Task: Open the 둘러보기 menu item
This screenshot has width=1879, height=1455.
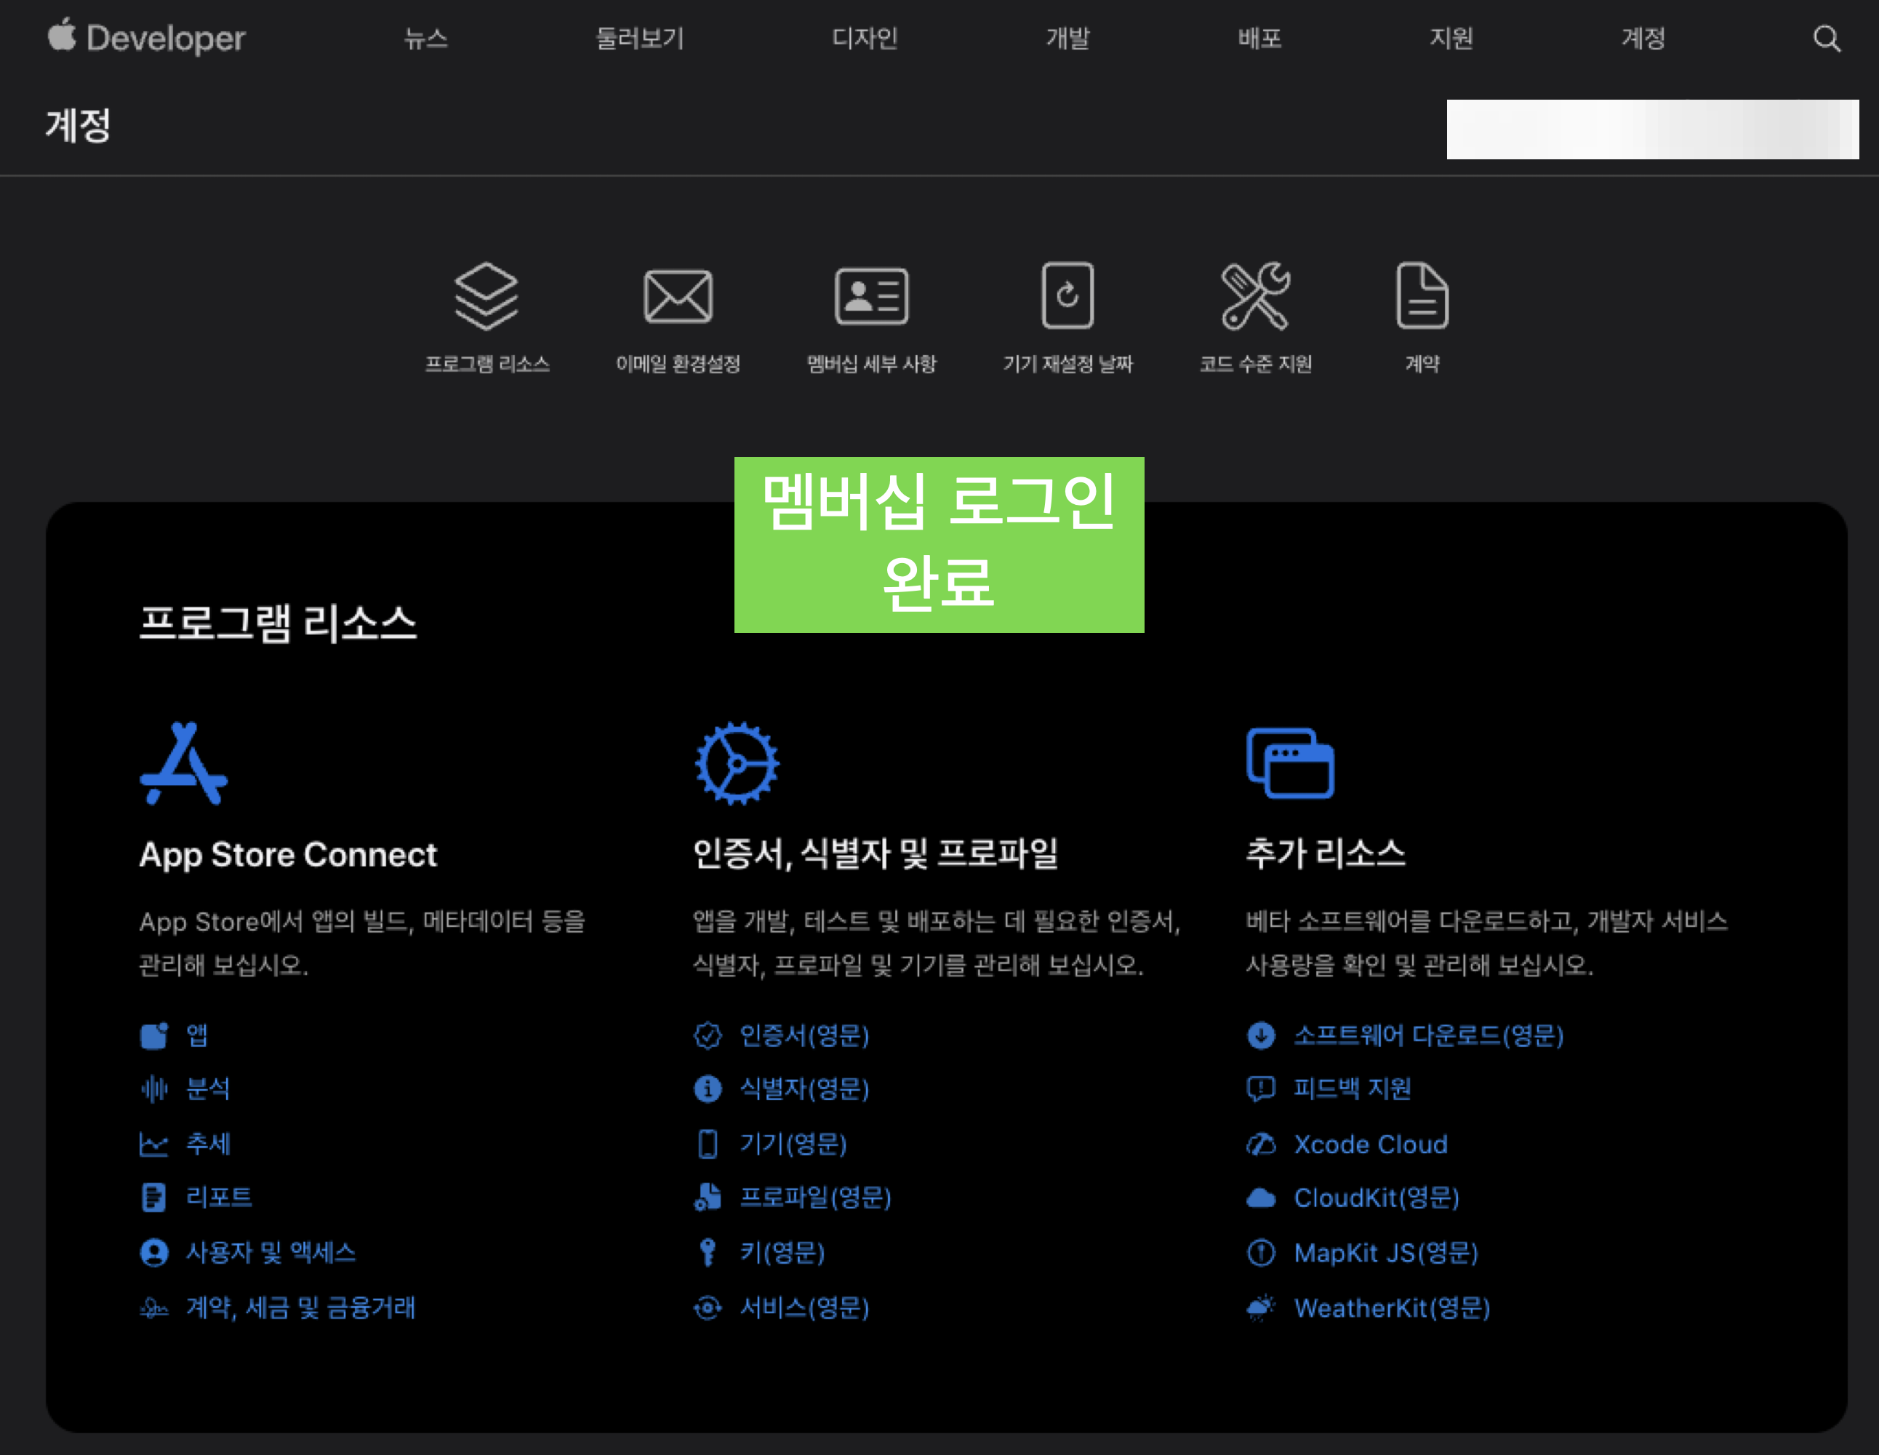Action: pos(639,39)
